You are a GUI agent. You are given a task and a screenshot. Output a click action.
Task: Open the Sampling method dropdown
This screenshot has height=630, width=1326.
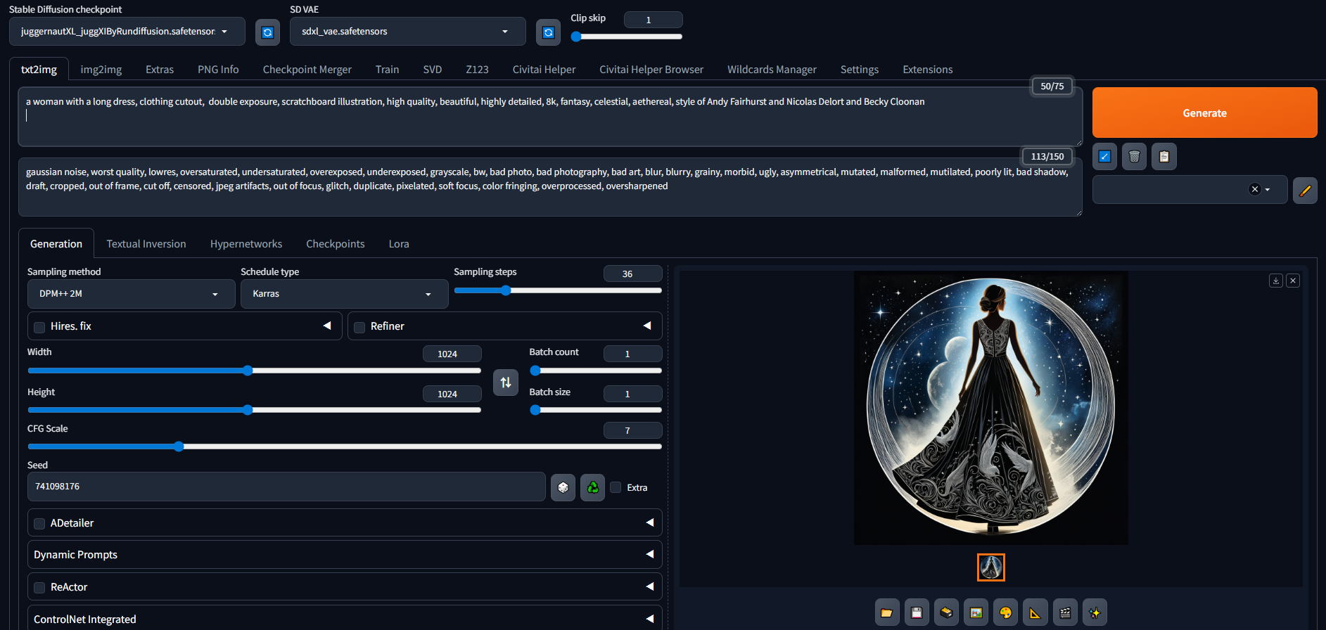click(131, 294)
